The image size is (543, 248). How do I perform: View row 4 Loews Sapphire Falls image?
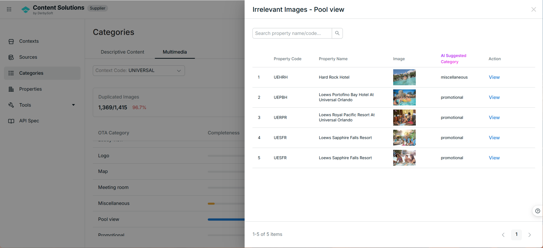494,138
